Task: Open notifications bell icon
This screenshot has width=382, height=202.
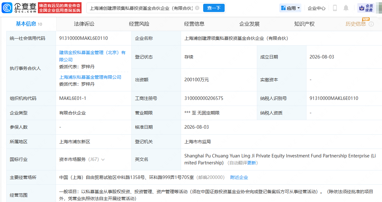Action: (x=346, y=8)
